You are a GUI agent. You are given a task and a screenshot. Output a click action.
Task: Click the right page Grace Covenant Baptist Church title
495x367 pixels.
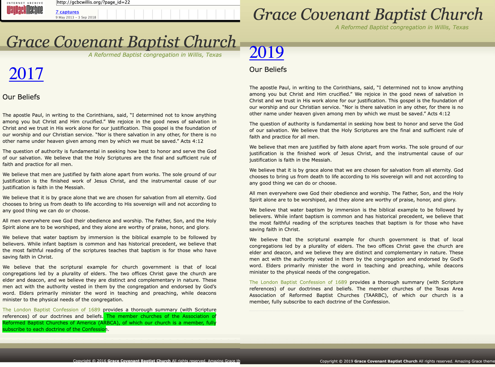tap(368, 14)
